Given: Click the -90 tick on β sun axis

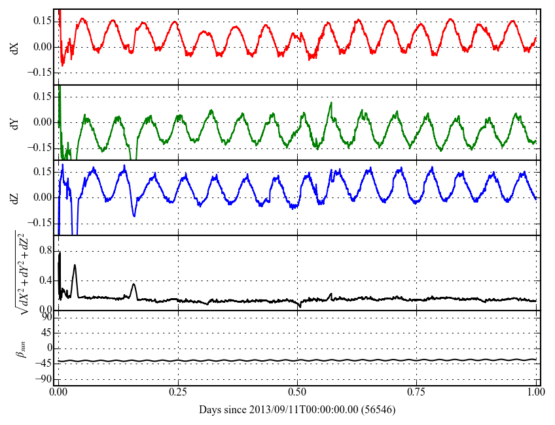Looking at the screenshot, I should pyautogui.click(x=43, y=379).
